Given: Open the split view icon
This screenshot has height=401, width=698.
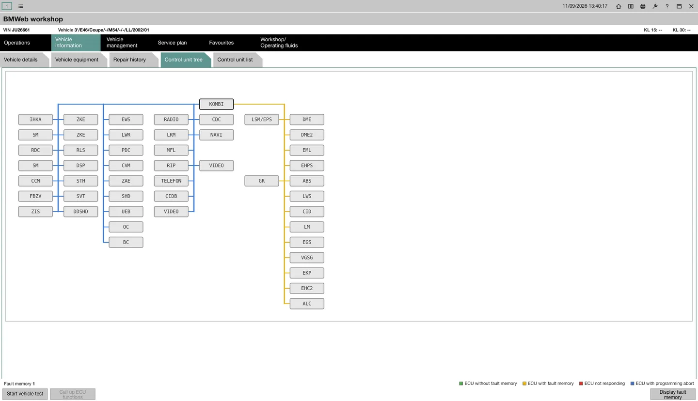Looking at the screenshot, I should 631,6.
